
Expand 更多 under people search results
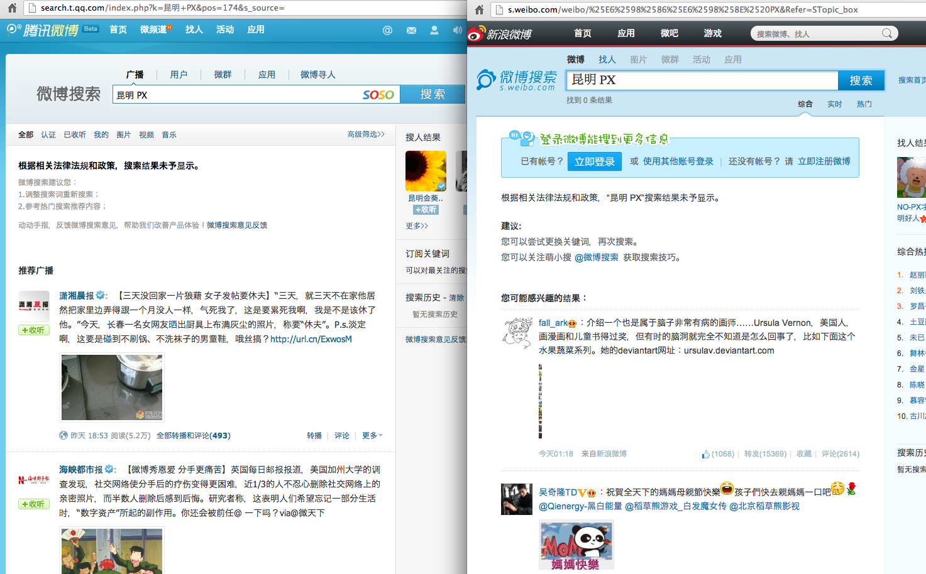(417, 226)
